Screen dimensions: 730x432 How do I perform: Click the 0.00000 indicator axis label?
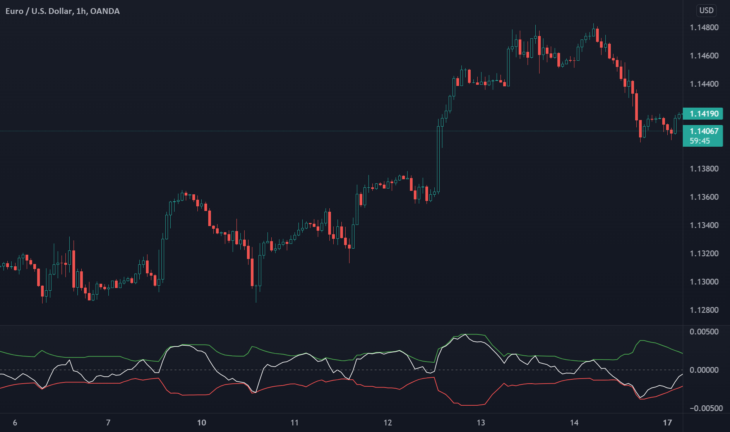[704, 370]
